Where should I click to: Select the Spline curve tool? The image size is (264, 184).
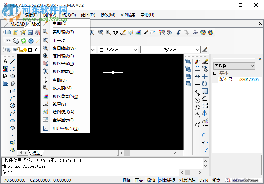13,113
